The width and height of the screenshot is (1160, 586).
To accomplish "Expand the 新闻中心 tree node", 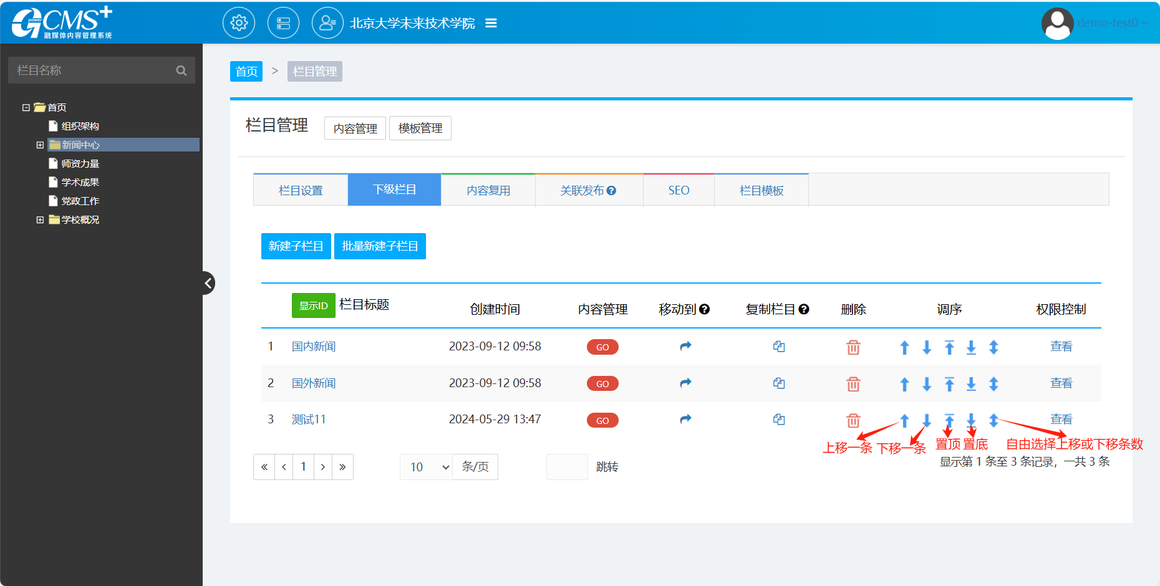I will 40,145.
